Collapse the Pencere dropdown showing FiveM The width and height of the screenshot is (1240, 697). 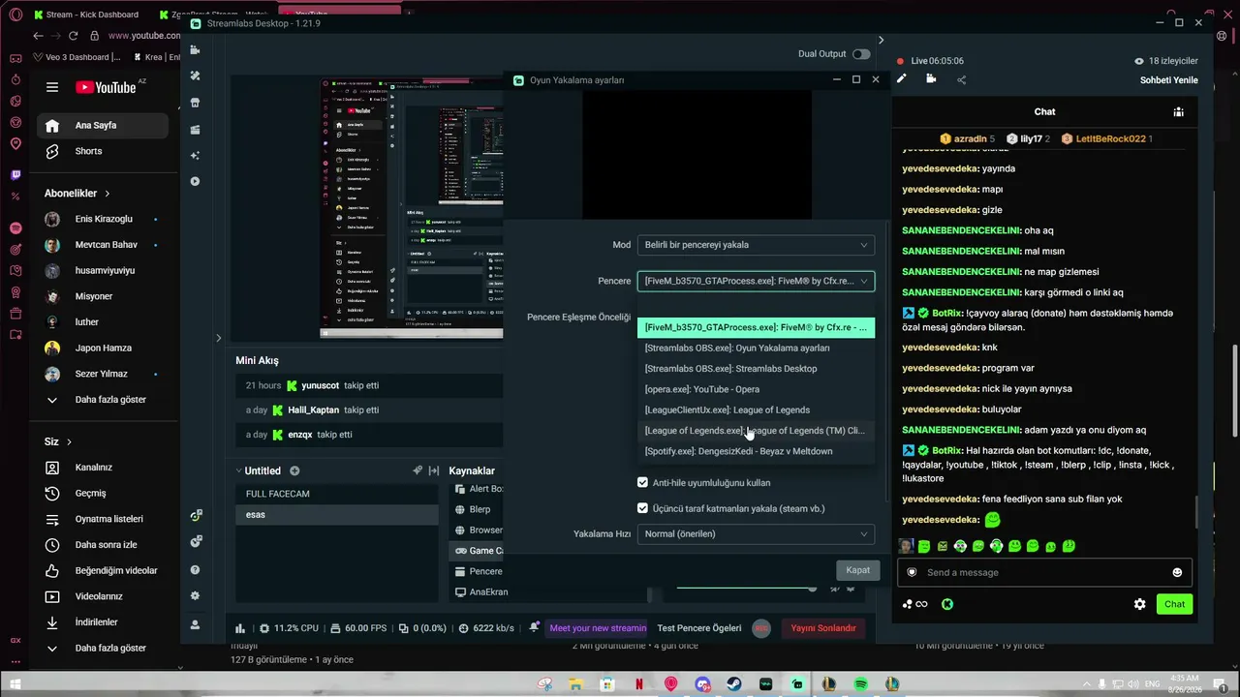pos(756,281)
